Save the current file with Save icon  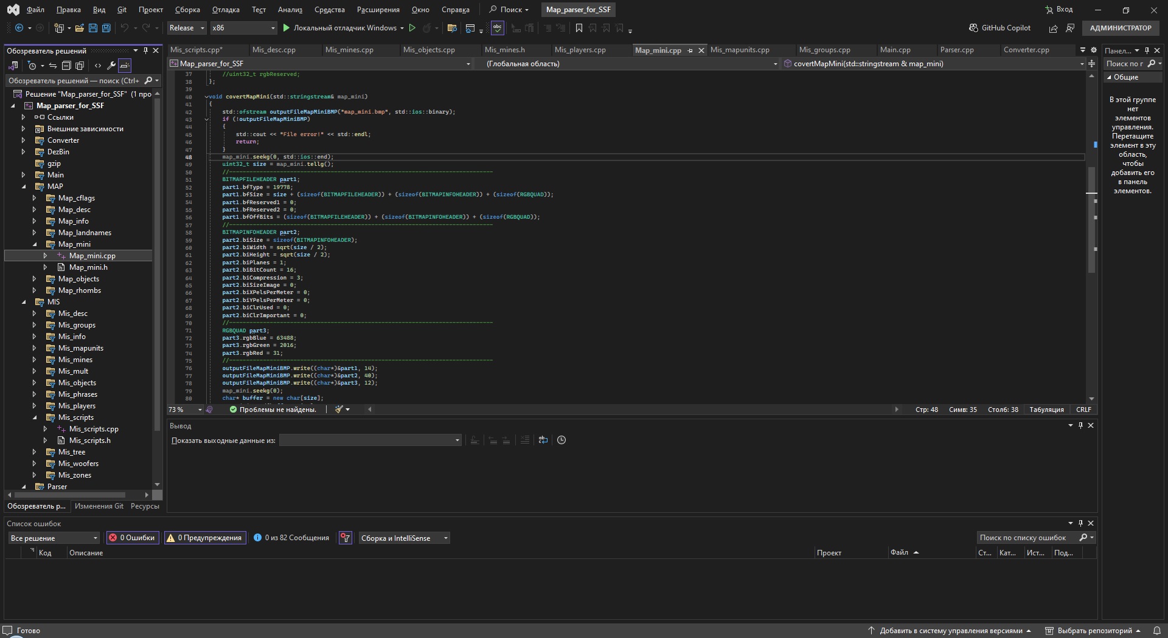click(x=93, y=28)
